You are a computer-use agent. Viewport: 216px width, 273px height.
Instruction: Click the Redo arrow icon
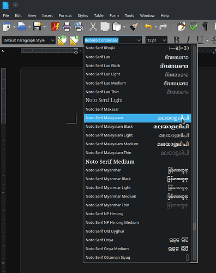(x=163, y=27)
